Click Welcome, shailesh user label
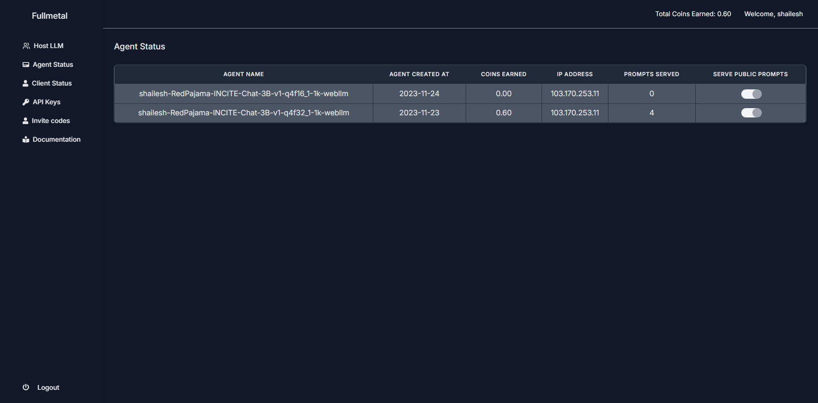This screenshot has height=403, width=818. click(773, 14)
